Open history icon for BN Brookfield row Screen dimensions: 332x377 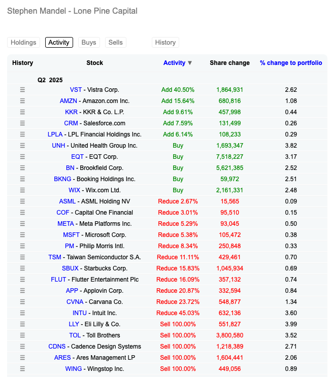[x=22, y=168]
